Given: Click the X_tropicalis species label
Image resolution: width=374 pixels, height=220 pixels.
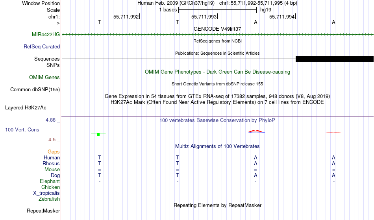Looking at the screenshot, I should (46, 193).
